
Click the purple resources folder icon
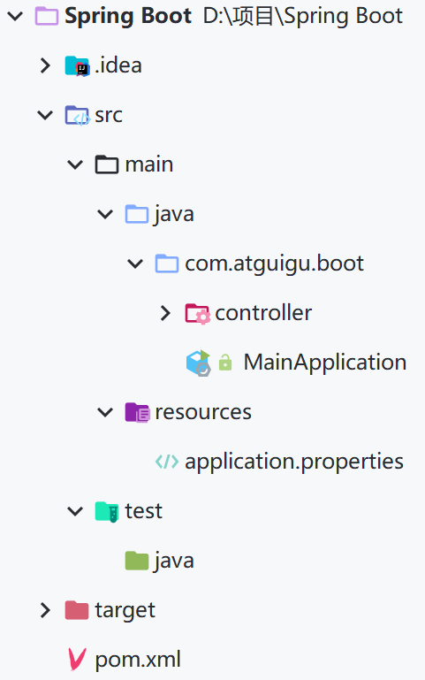pos(137,412)
